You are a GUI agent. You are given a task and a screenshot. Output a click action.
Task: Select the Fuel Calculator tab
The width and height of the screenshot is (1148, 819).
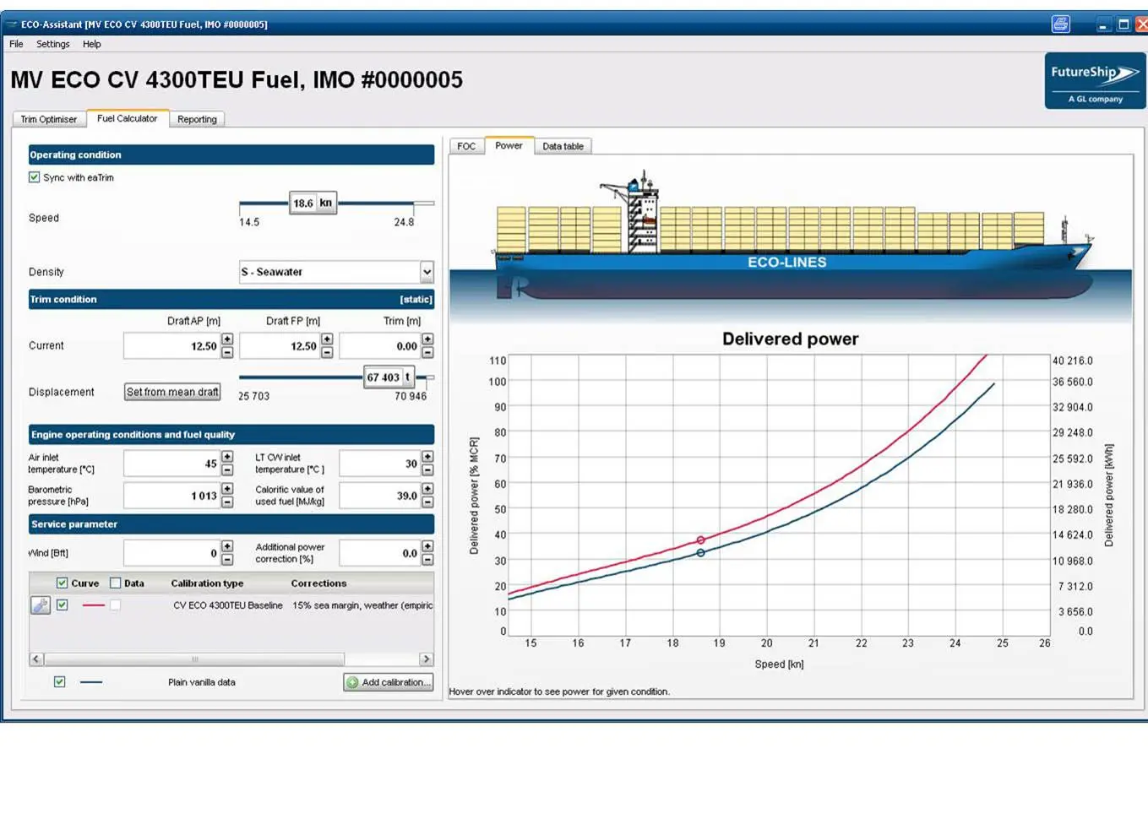[x=127, y=118]
